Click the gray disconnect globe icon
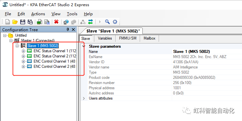The width and height of the screenshot is (242, 121). click(73, 22)
